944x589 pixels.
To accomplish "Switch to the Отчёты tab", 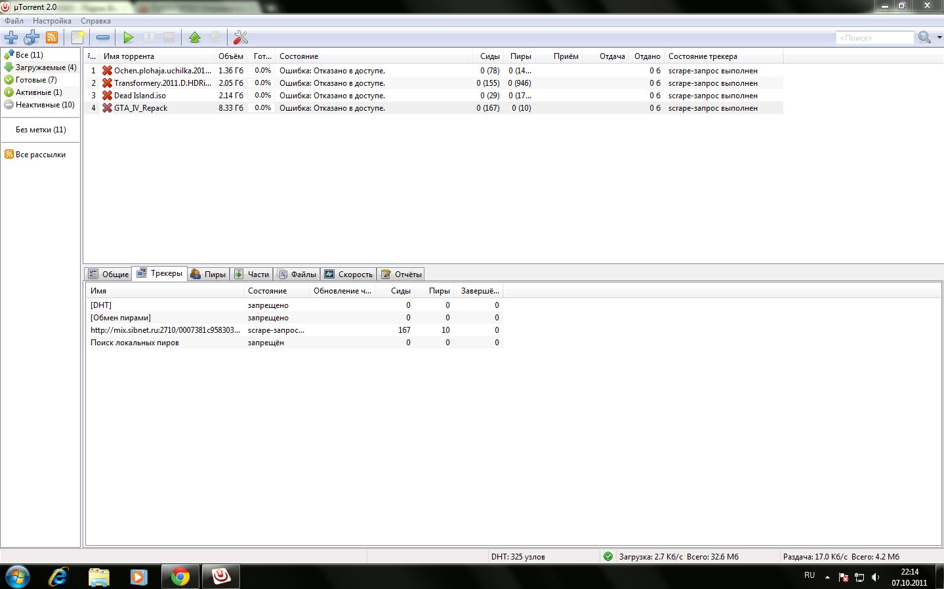I will click(401, 274).
